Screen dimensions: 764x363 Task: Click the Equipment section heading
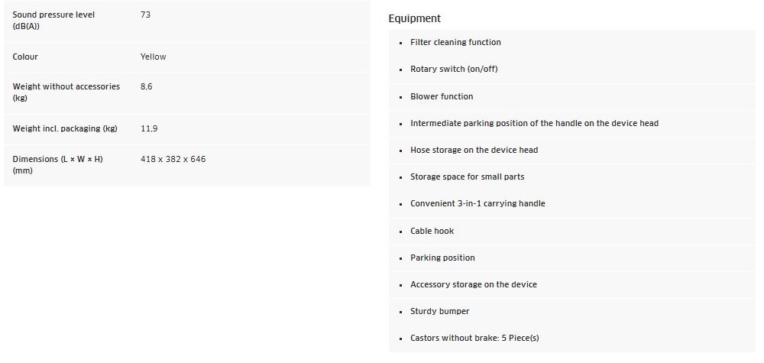tap(414, 18)
